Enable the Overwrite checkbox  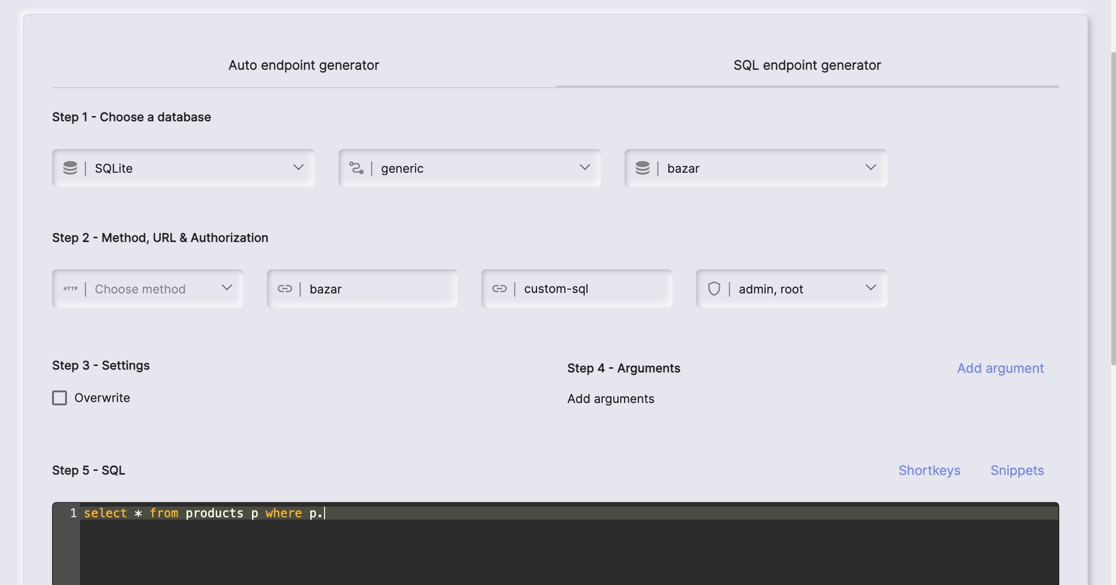[60, 398]
